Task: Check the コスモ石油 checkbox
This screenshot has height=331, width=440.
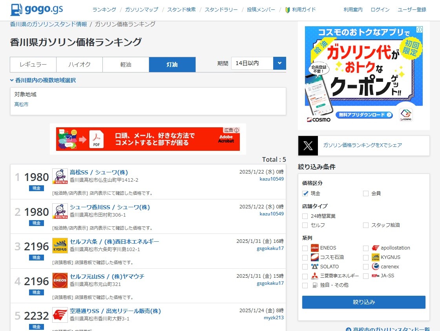Action: 305,257
